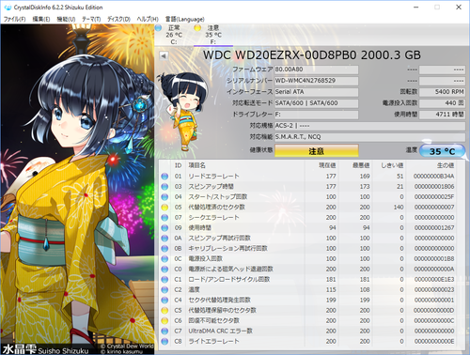Open the ディスク(D) disk menu
Image resolution: width=470 pixels, height=355 pixels.
pyautogui.click(x=118, y=19)
